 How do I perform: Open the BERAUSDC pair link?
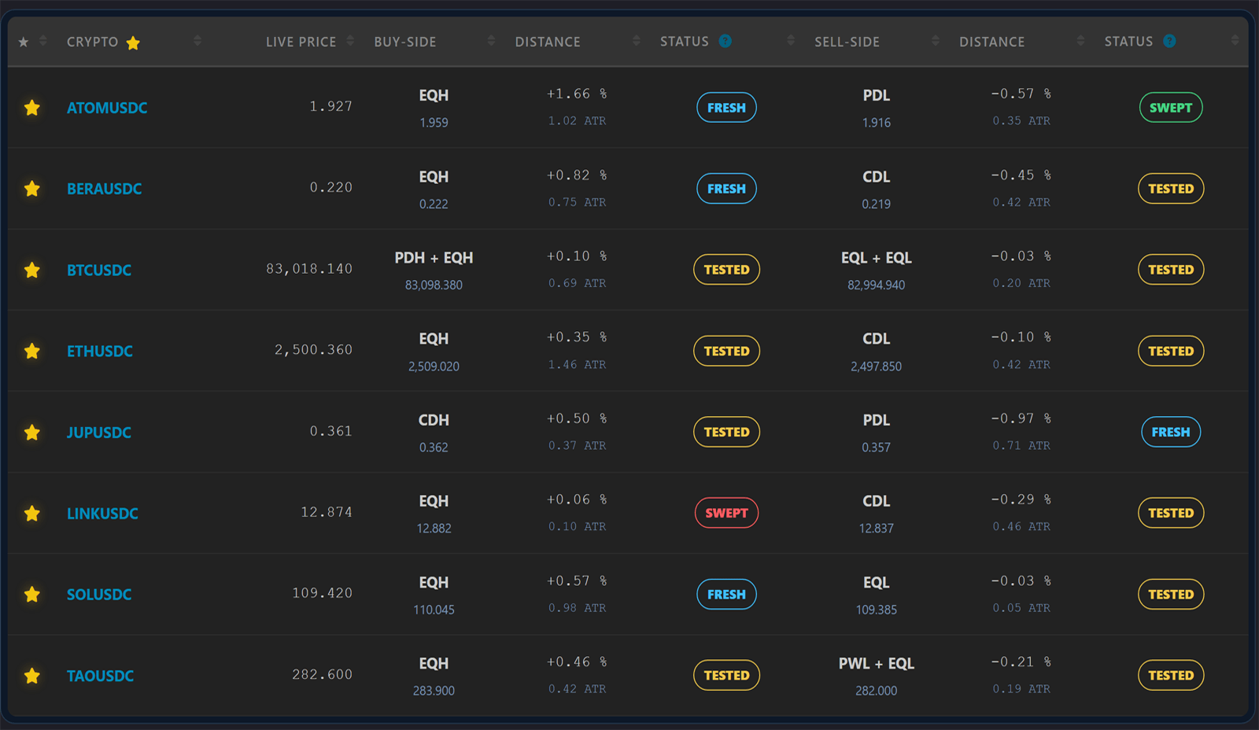105,189
